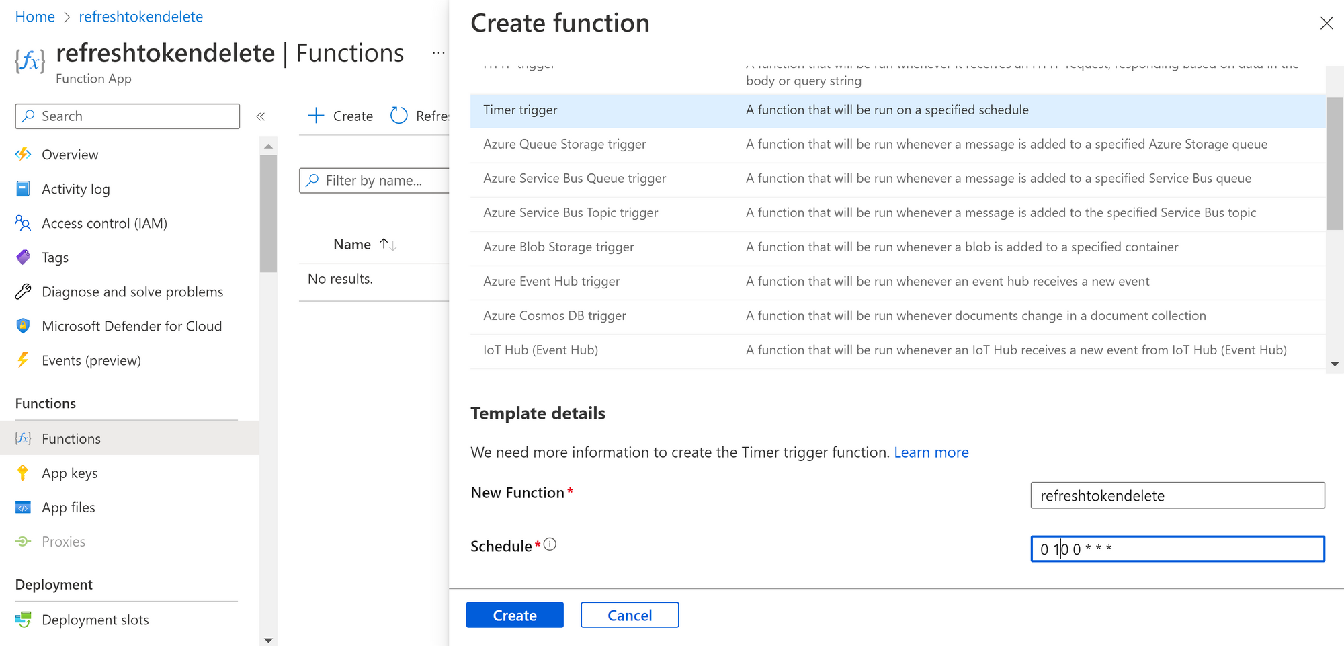Click the Functions fx sidebar icon

pyautogui.click(x=23, y=438)
